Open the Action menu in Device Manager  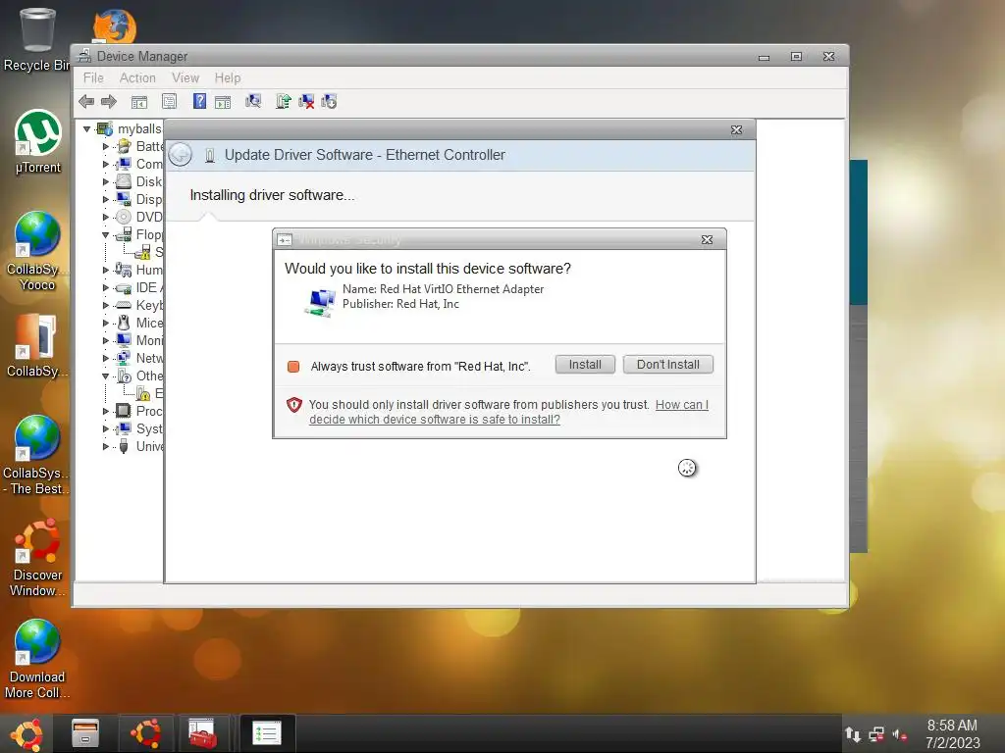click(x=137, y=78)
